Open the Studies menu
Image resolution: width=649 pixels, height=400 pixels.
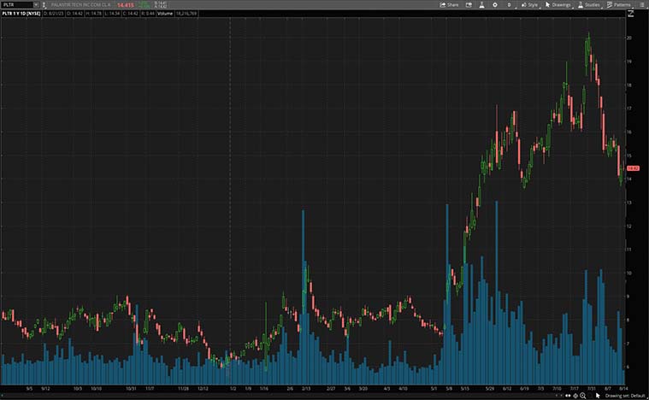pos(589,5)
